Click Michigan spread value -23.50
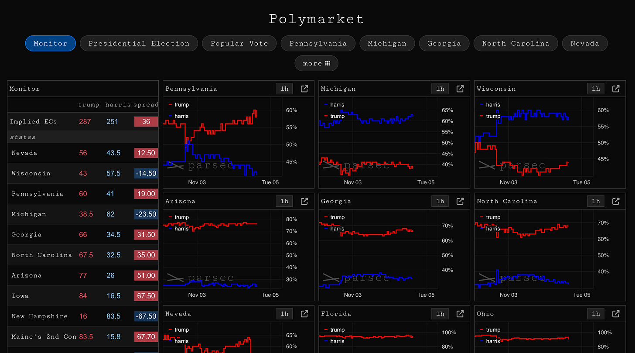 click(146, 214)
